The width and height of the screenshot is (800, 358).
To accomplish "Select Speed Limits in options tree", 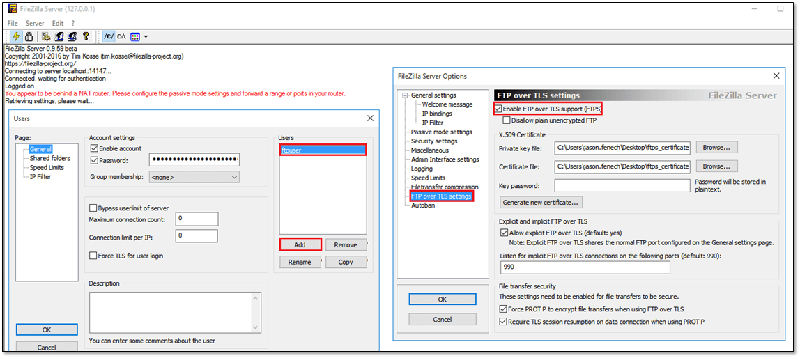I will click(428, 178).
